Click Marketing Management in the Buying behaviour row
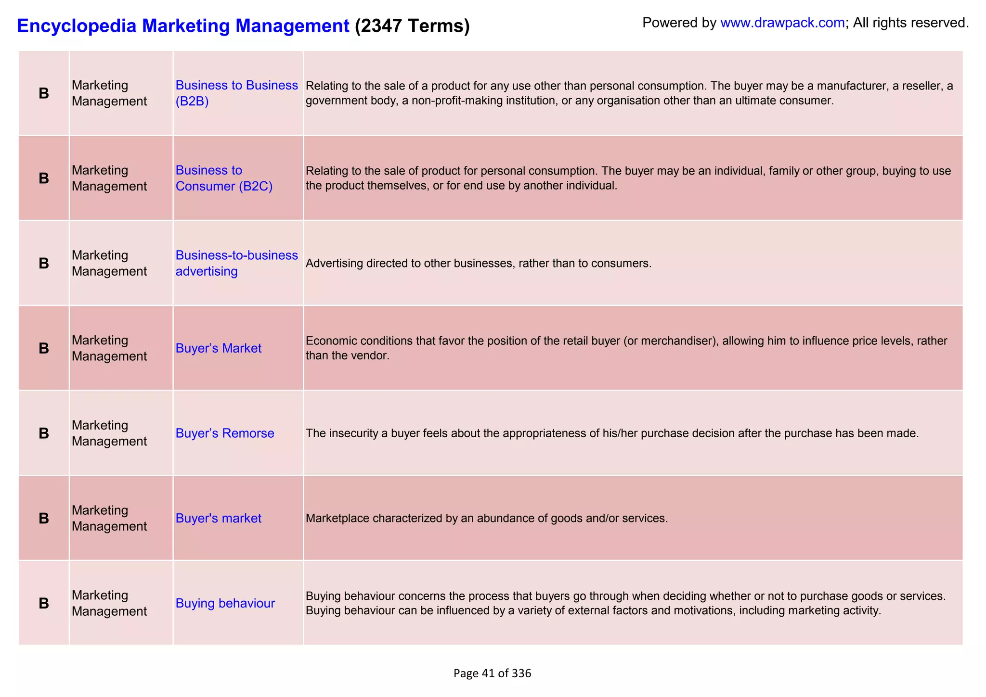This screenshot has height=697, width=986. coord(109,603)
